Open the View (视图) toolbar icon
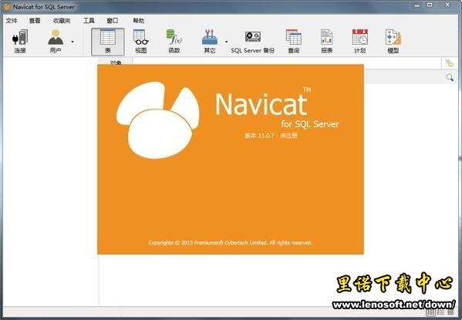 141,41
